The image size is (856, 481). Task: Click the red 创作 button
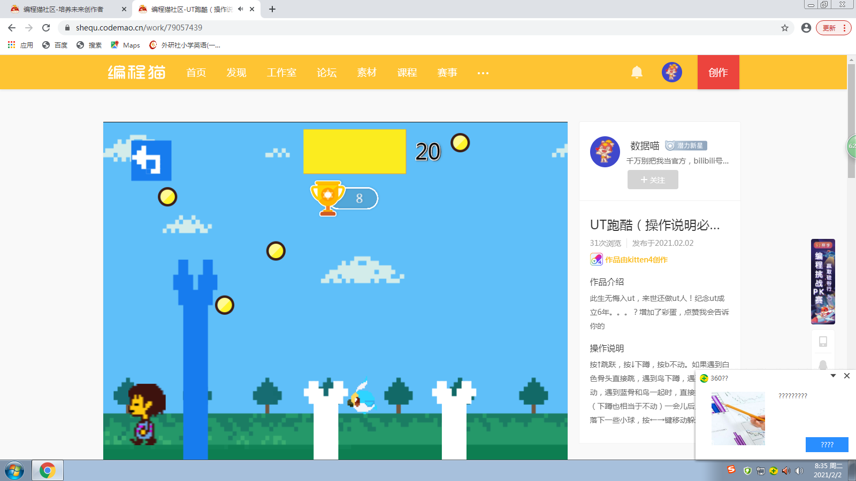click(719, 72)
